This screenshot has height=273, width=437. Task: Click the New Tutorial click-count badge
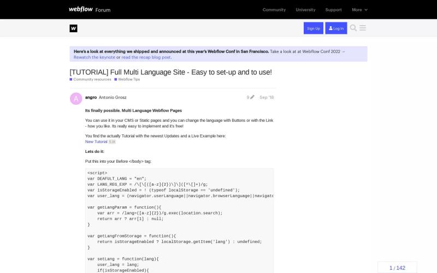click(112, 142)
